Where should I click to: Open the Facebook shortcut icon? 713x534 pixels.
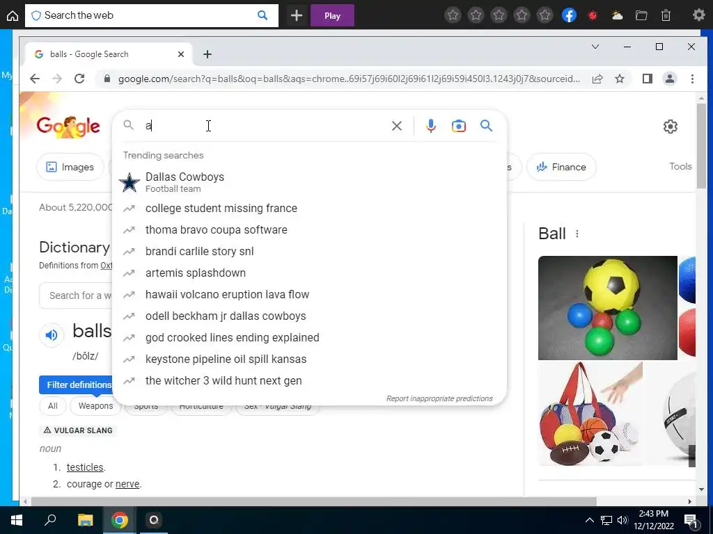(569, 15)
